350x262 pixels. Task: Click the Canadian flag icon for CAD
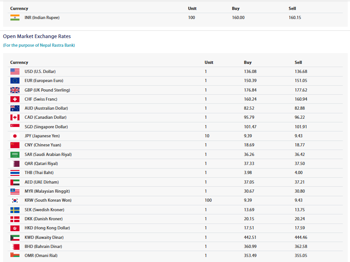[15, 117]
